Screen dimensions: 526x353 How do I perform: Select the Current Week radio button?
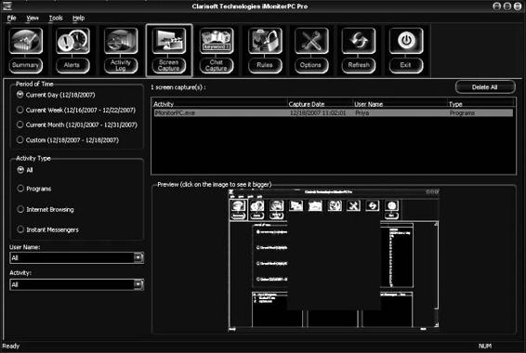[x=20, y=110]
